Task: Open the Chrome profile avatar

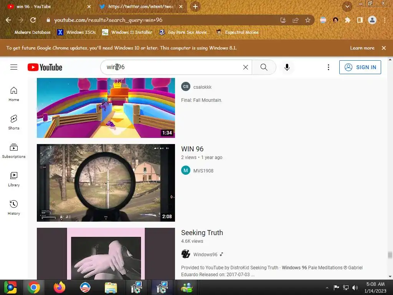Action: pos(372,20)
